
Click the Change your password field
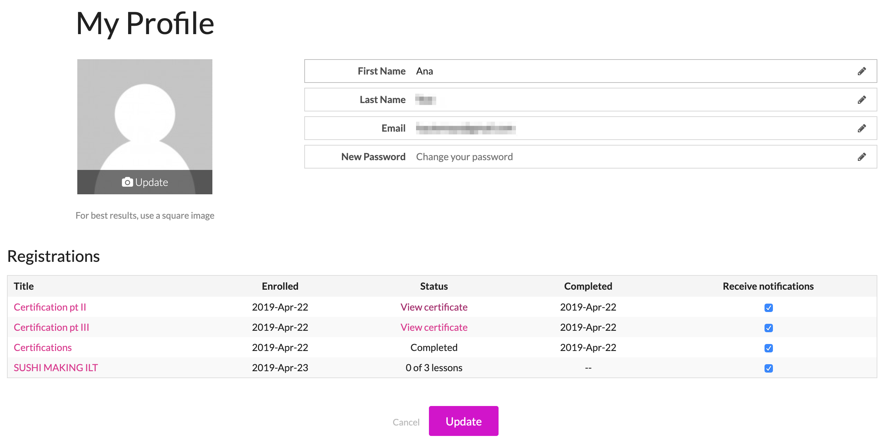tap(464, 157)
